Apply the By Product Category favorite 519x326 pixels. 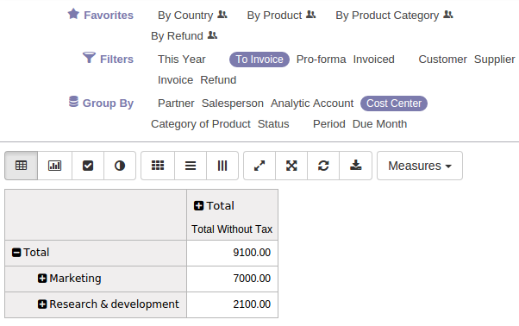[387, 16]
